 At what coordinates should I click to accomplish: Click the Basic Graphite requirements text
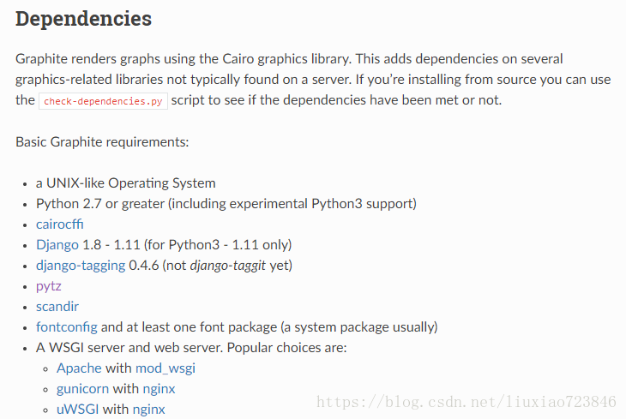point(102,142)
